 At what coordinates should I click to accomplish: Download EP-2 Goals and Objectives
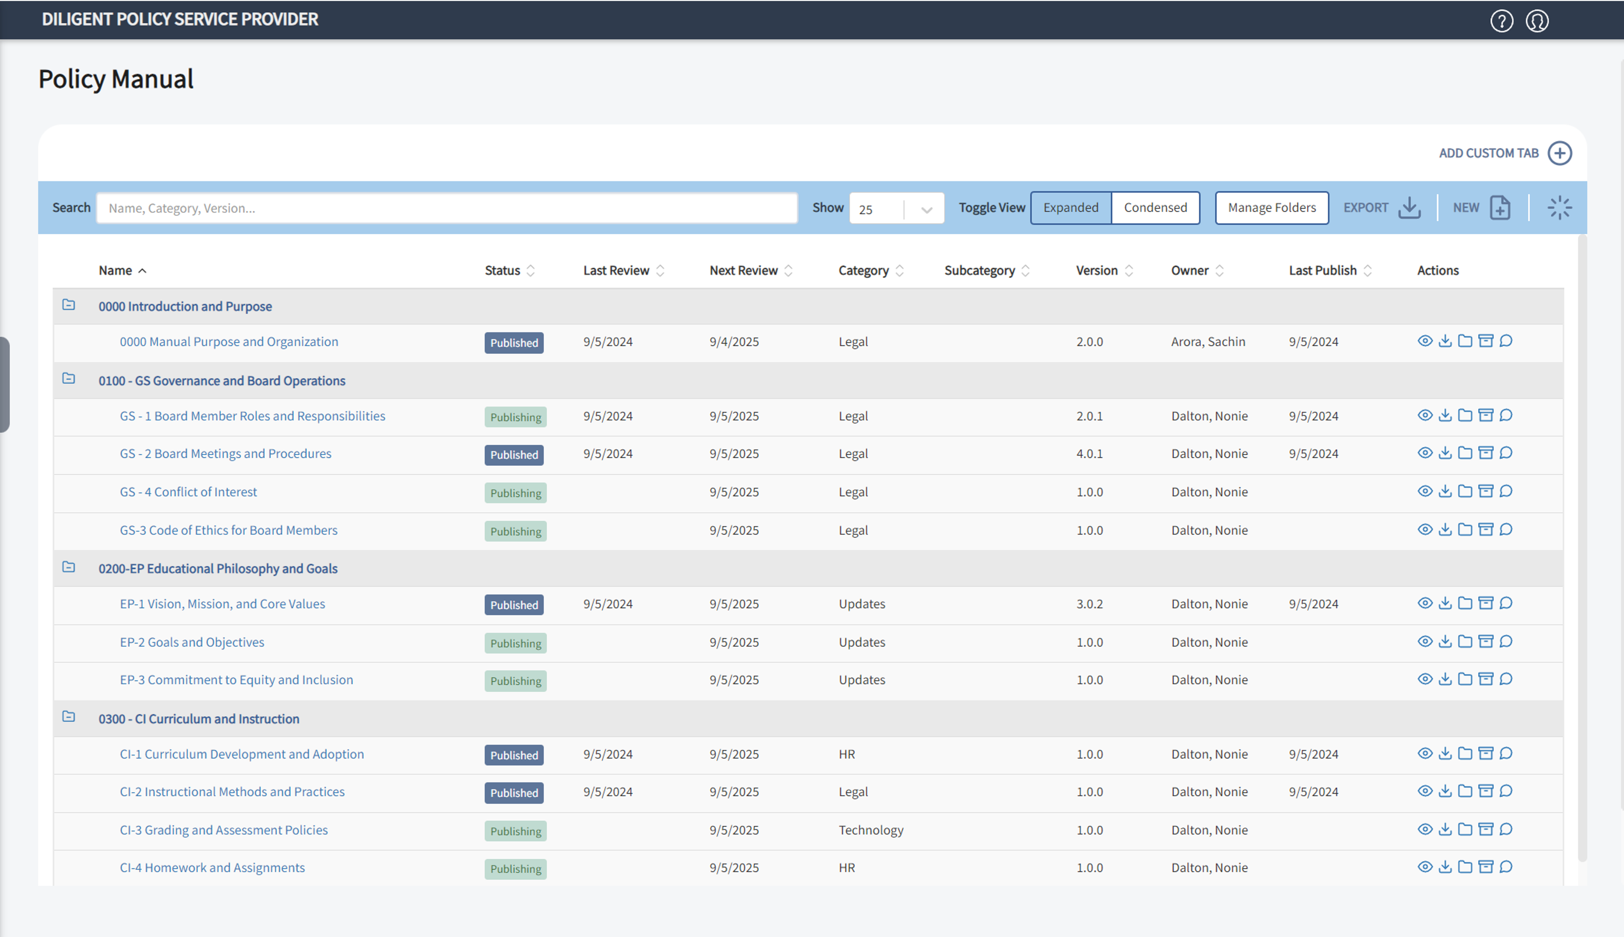pyautogui.click(x=1445, y=642)
